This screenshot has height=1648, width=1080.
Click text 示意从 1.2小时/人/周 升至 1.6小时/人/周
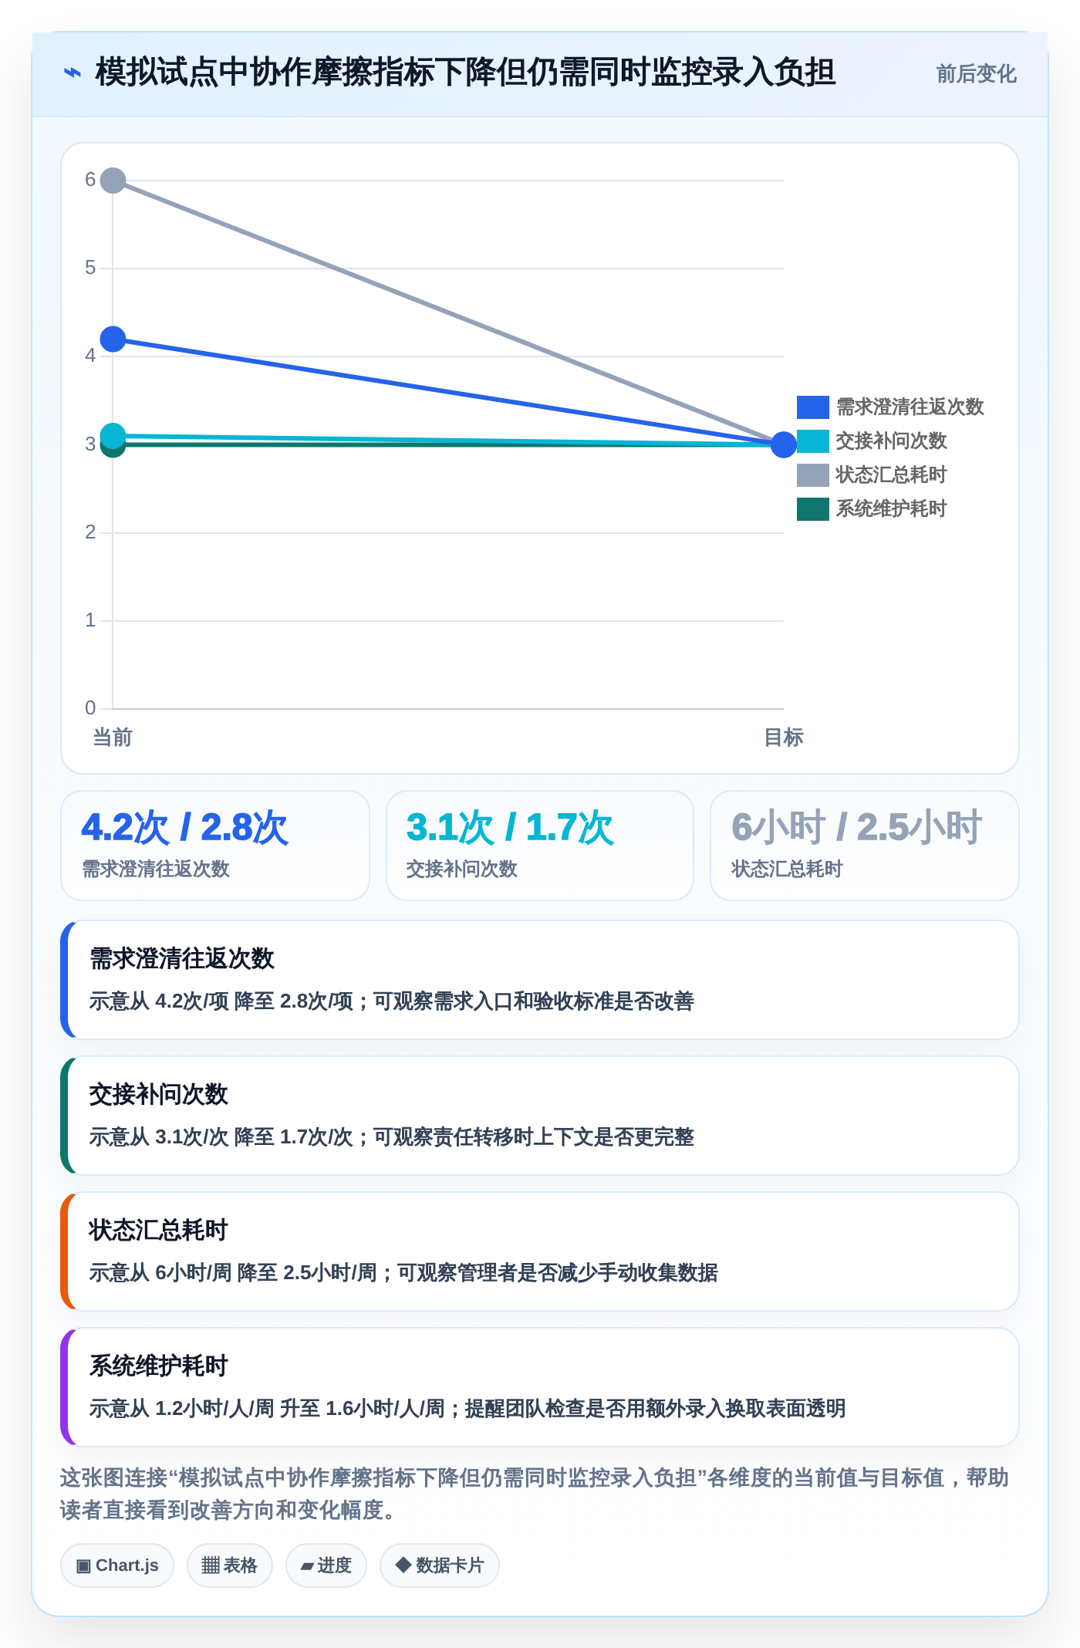pos(267,1409)
